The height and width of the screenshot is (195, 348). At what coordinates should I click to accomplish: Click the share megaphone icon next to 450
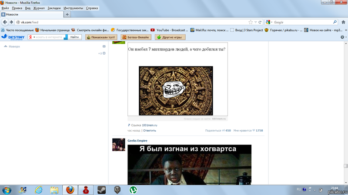(x=223, y=131)
